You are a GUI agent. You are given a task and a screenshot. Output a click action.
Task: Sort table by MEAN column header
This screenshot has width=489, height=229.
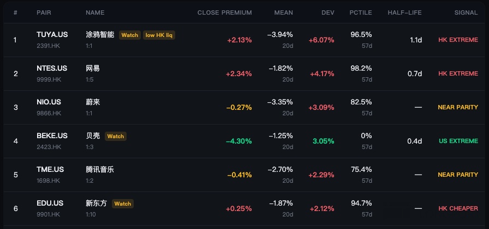pos(283,13)
